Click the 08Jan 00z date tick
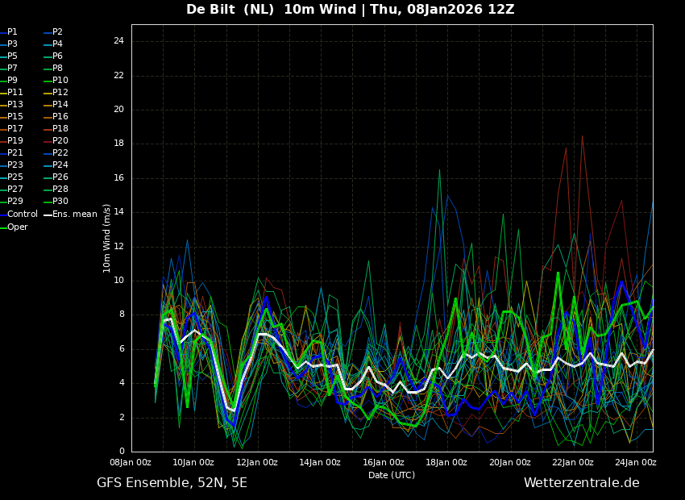This screenshot has height=500, width=685. [131, 463]
